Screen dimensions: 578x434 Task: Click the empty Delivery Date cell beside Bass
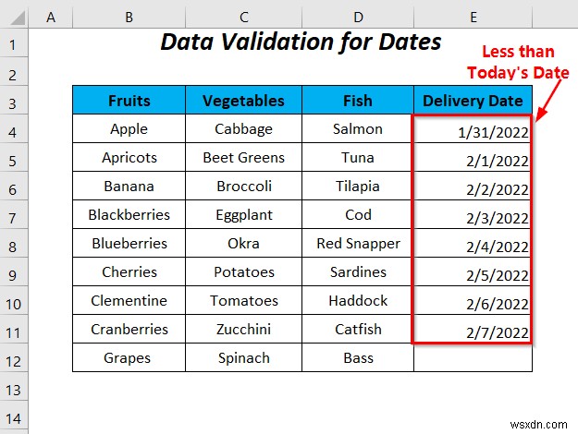click(473, 357)
